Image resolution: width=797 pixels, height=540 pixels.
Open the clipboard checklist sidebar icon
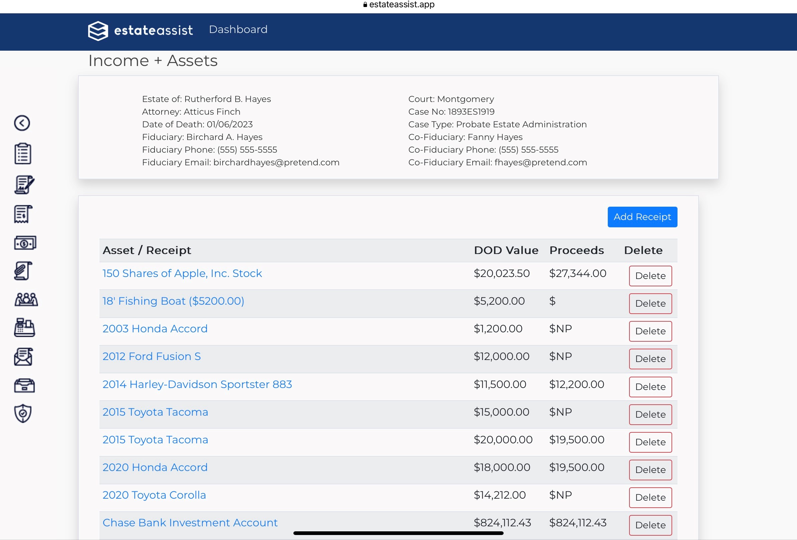tap(23, 153)
